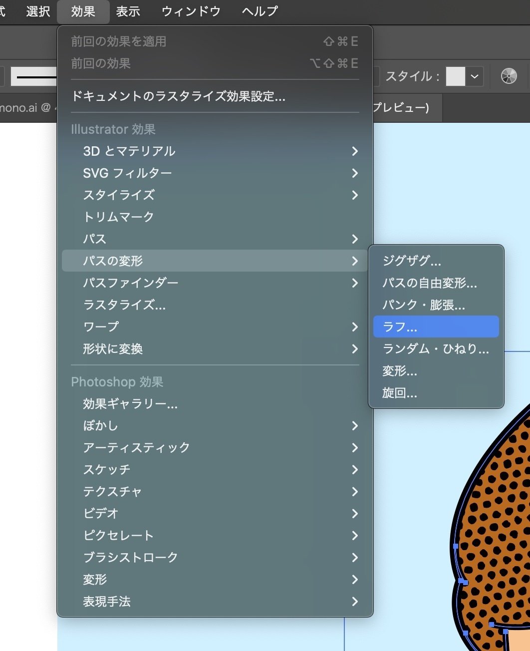Click the stroke profile line preview
530x651 pixels.
pyautogui.click(x=35, y=76)
